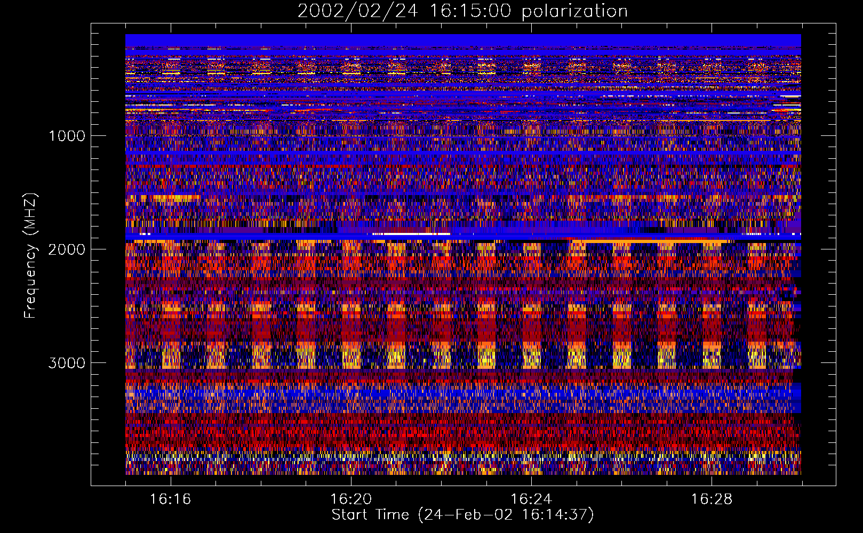Viewport: 863px width, 533px height.
Task: Click the 1000 frequency tick label
Action: coord(67,136)
